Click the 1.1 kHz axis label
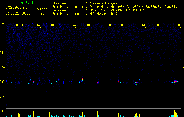184x117 pixels. pos(2,38)
